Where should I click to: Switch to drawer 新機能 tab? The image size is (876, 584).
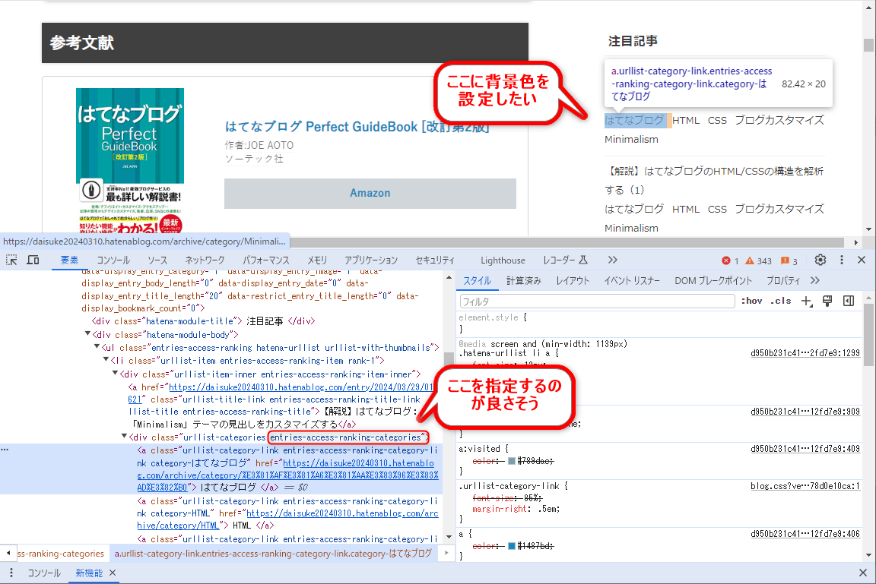tap(89, 573)
